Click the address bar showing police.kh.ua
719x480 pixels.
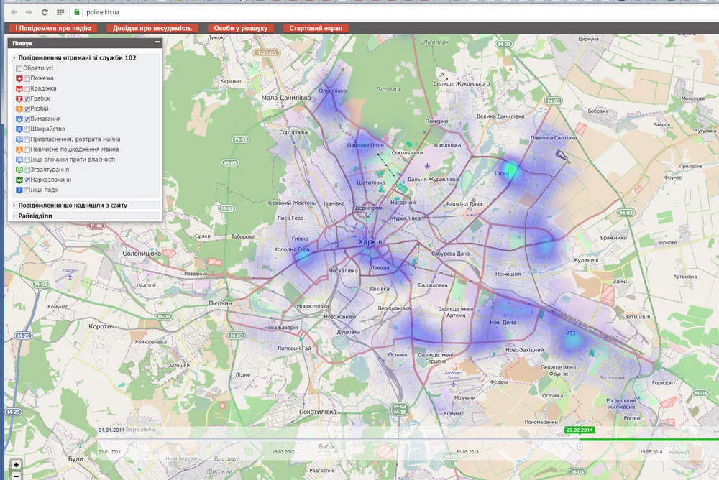pyautogui.click(x=394, y=12)
